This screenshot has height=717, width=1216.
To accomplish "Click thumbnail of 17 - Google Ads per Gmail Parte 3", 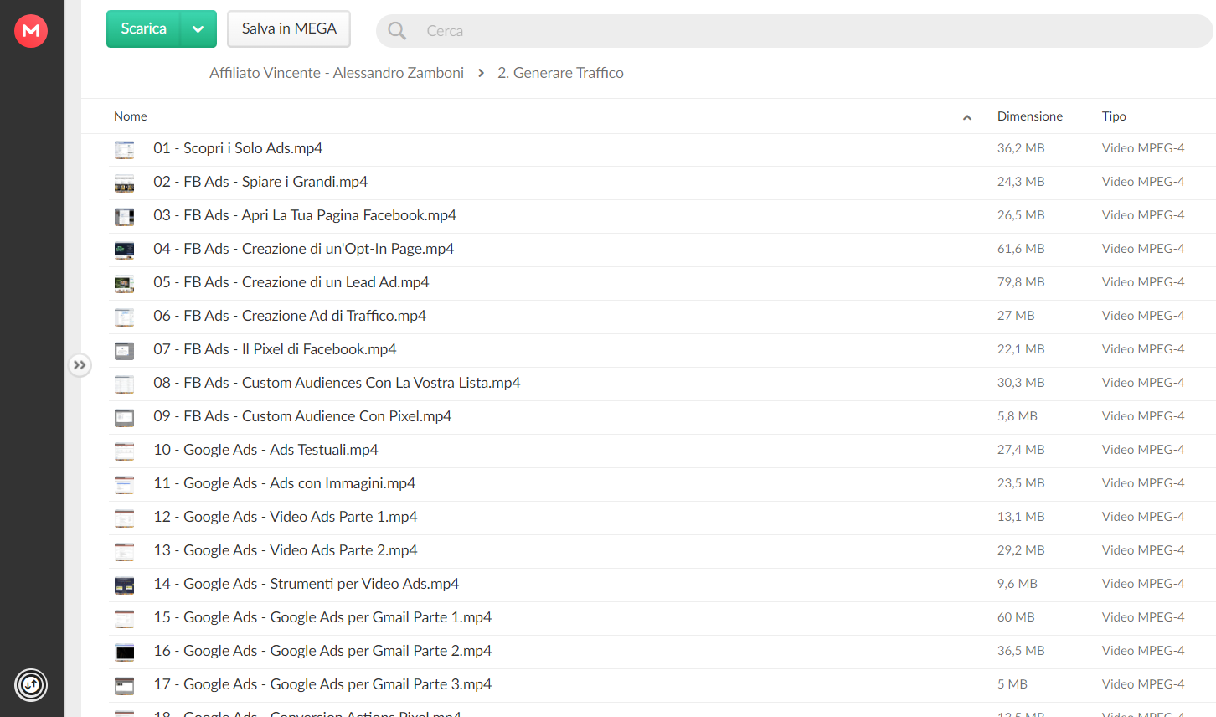I will [124, 686].
